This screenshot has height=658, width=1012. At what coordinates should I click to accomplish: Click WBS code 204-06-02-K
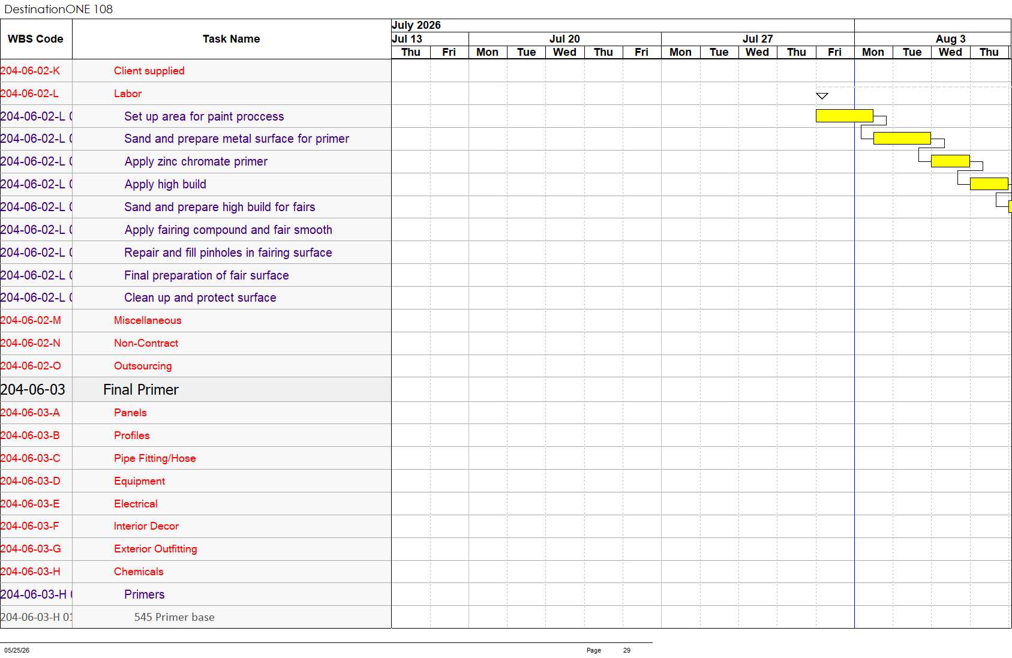coord(30,71)
